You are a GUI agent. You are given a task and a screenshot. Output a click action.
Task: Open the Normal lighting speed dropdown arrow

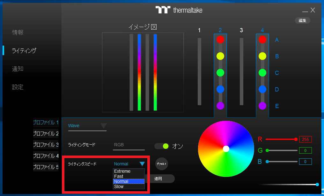[x=142, y=164]
